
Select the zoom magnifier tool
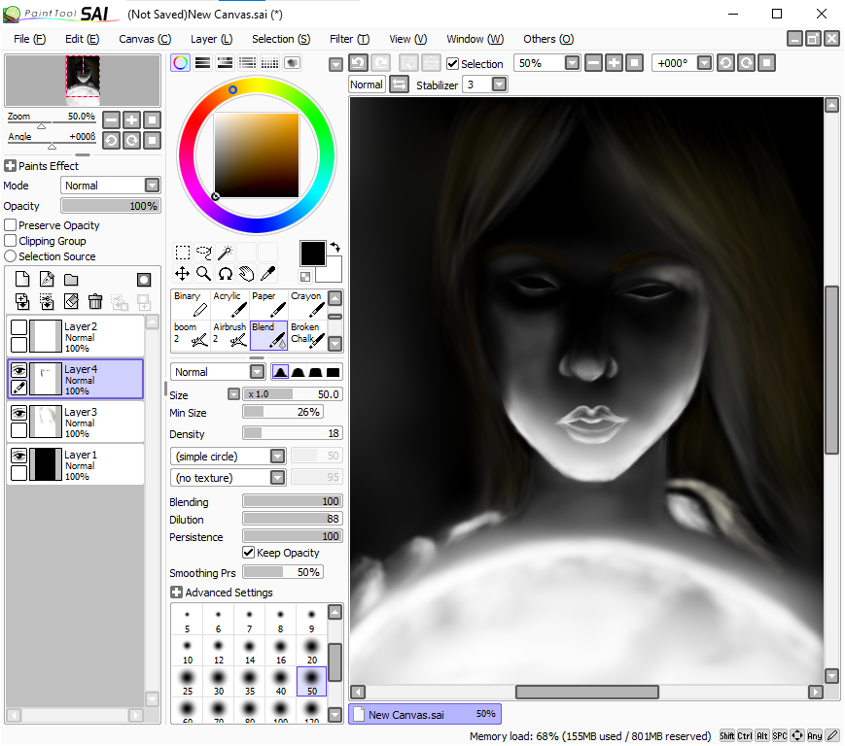(x=203, y=273)
